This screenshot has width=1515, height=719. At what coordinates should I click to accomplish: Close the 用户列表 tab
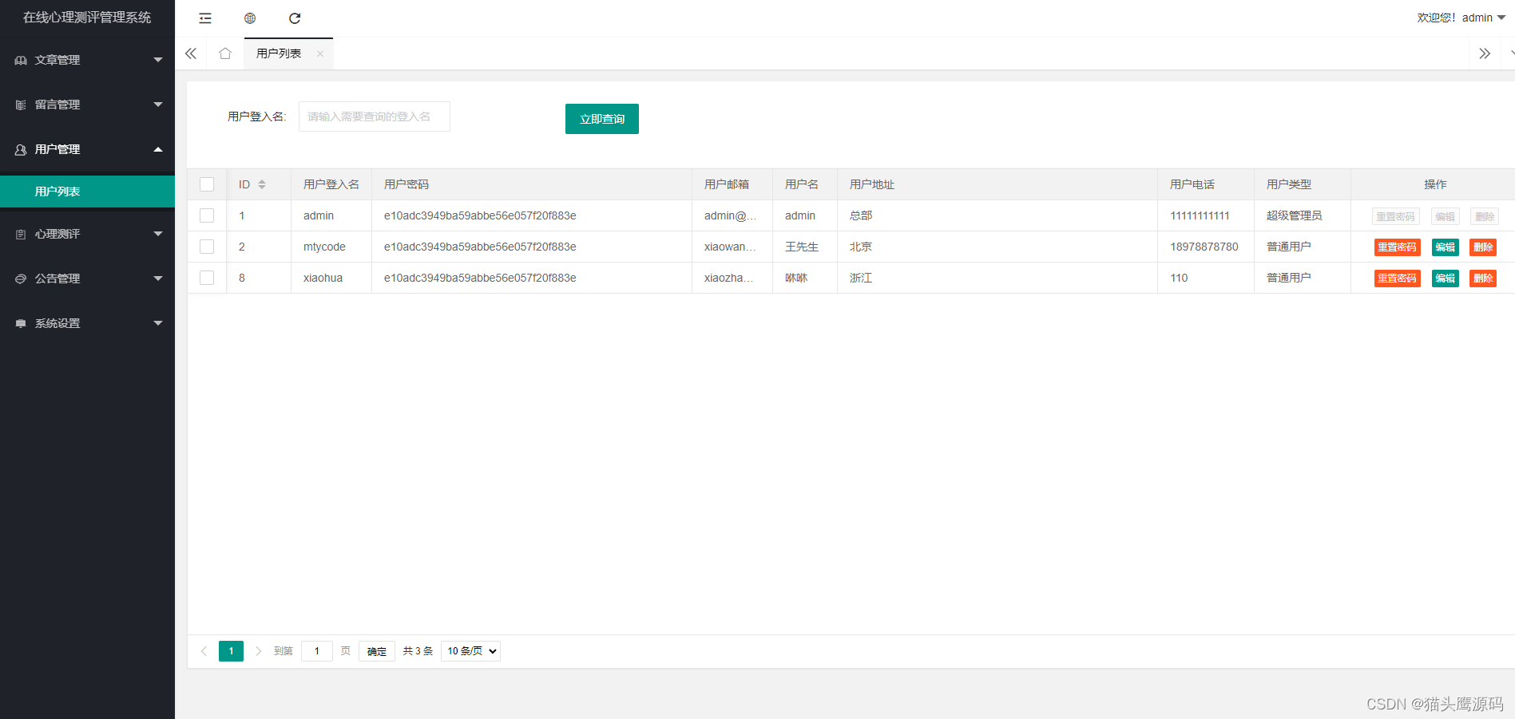coord(320,53)
